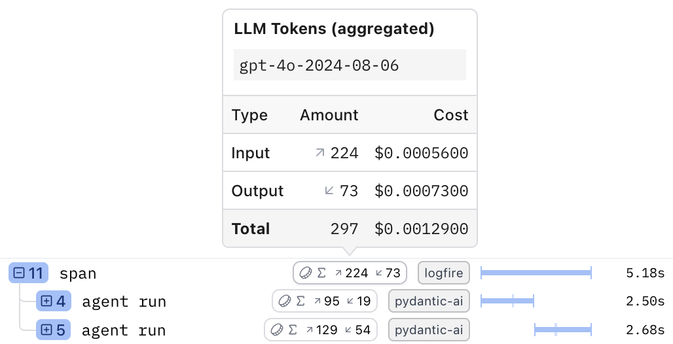Click the token coin icon in first agent run

tap(285, 301)
